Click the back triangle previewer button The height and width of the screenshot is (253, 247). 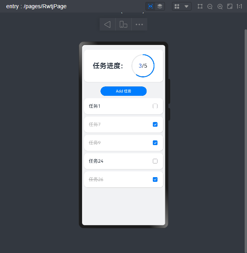tap(107, 24)
